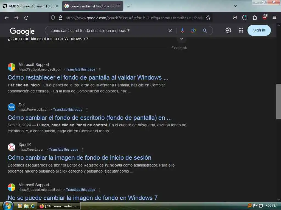Click the Firefox URL address bar

[x=134, y=18]
